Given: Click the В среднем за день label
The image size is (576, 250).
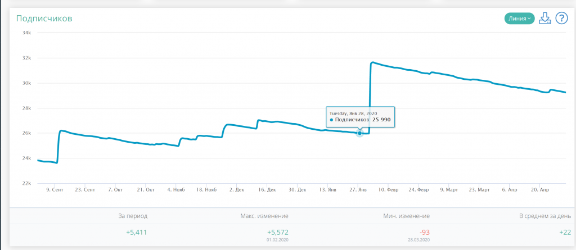Looking at the screenshot, I should pos(545,216).
